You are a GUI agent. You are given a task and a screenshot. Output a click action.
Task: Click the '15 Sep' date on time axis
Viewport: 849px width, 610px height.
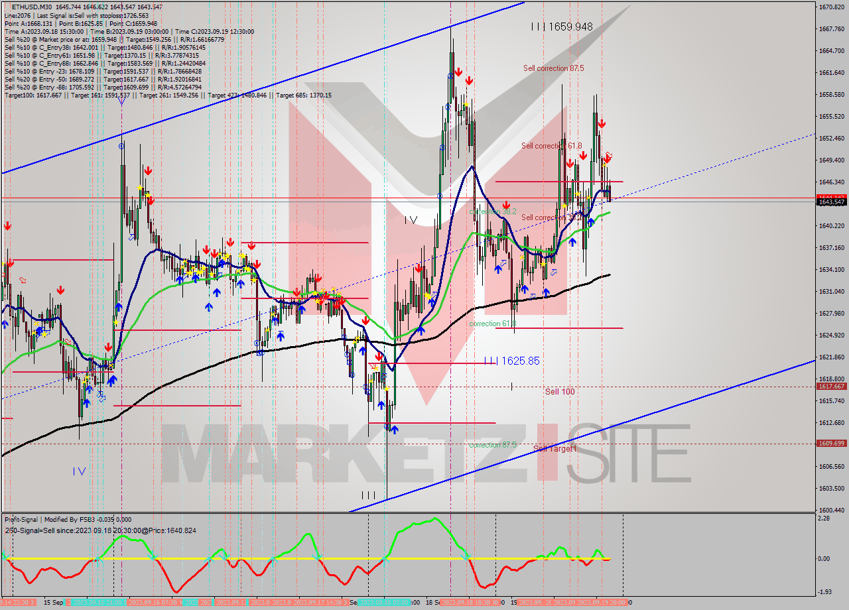tap(53, 603)
